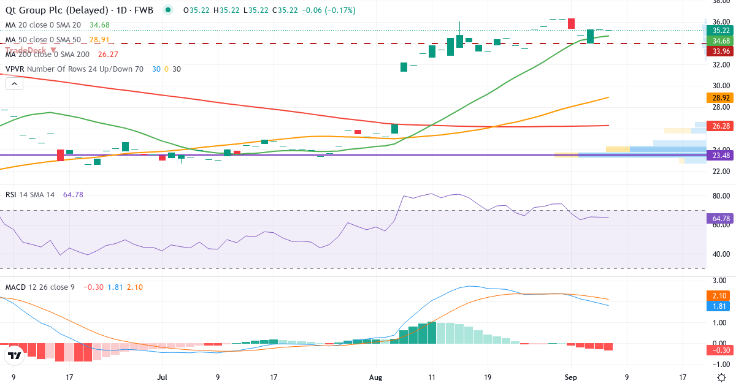Click the Aug label on time axis
The image size is (736, 386).
click(375, 377)
